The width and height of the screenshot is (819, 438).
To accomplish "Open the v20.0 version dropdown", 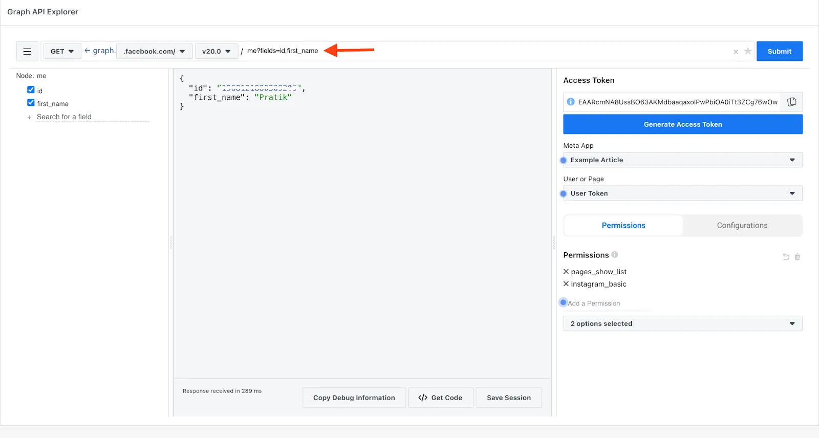I will (x=217, y=51).
